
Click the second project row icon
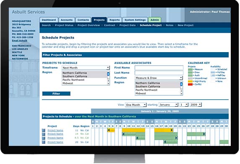click(x=44, y=134)
